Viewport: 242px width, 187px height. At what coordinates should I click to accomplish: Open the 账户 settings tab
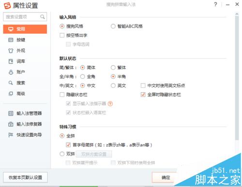click(x=25, y=72)
